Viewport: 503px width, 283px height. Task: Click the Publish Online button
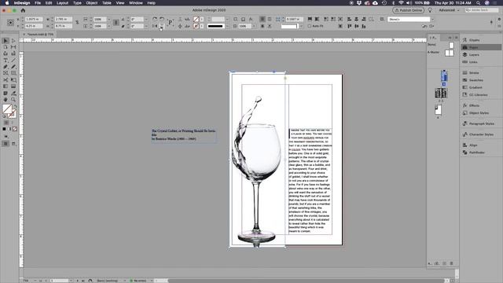tap(409, 10)
